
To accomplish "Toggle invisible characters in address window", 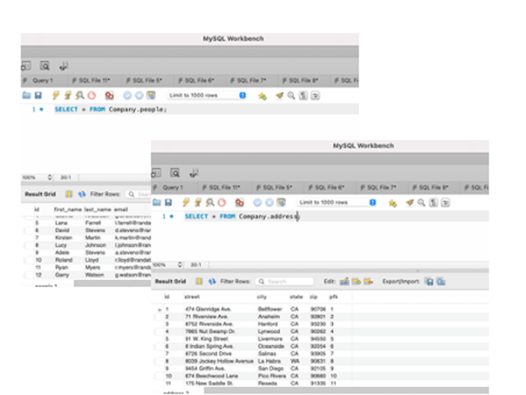I will (433, 203).
